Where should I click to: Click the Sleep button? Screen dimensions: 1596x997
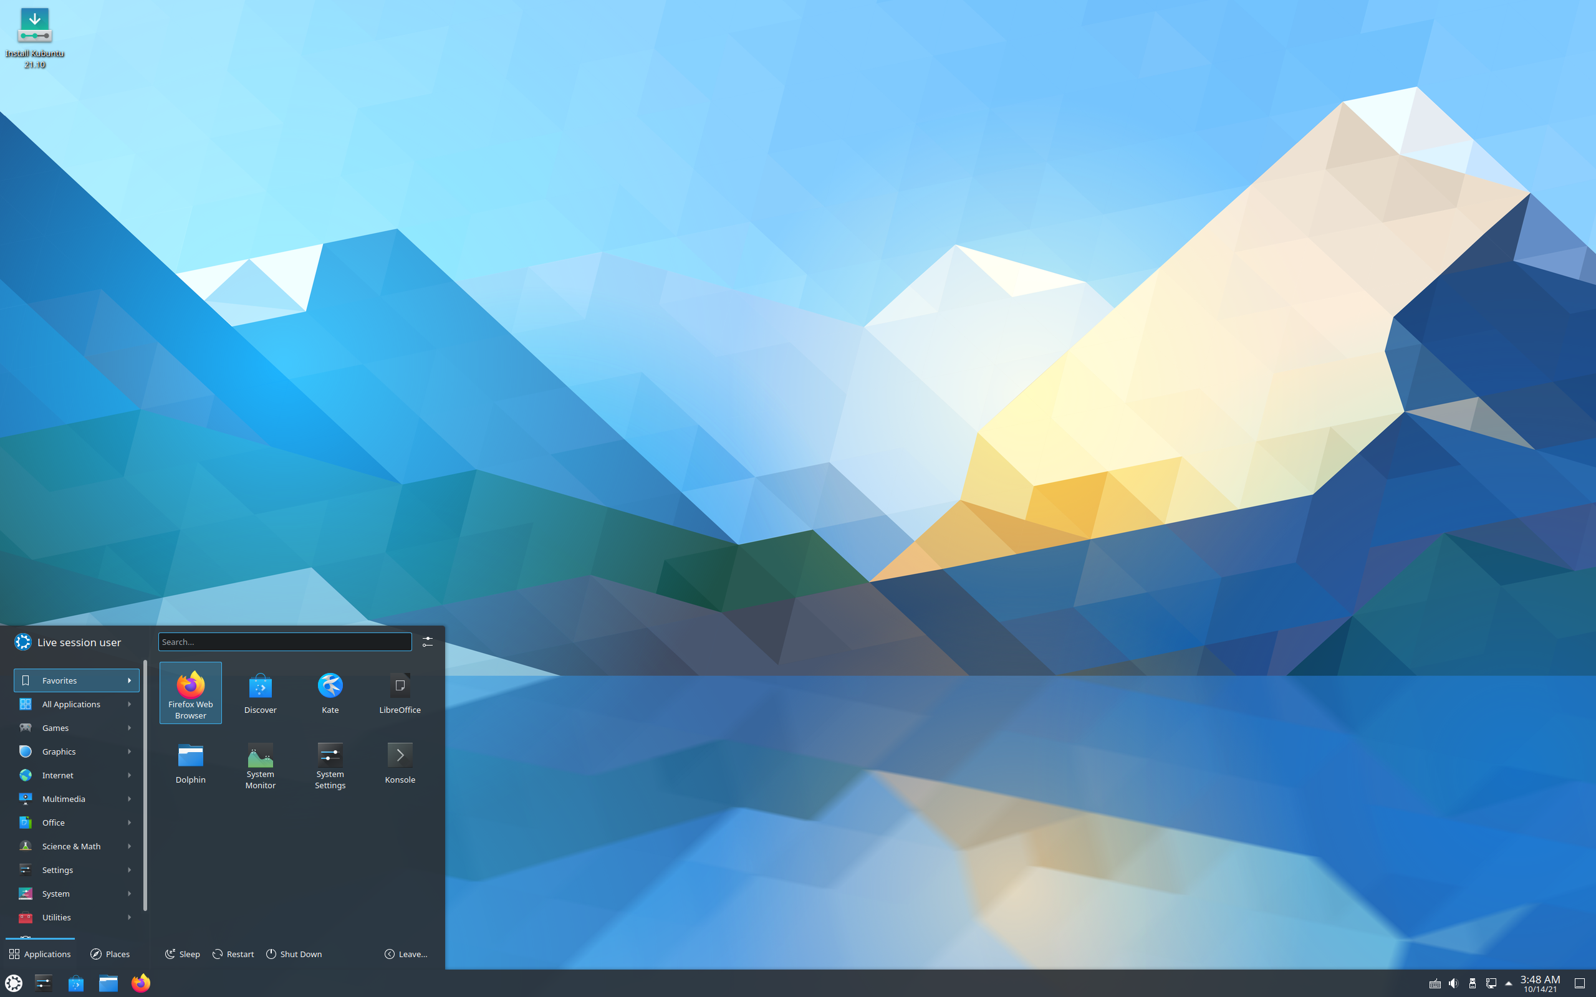182,954
